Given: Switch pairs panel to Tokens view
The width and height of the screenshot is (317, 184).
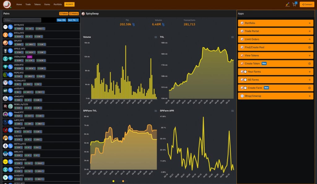Looking at the screenshot, I should coord(64,14).
